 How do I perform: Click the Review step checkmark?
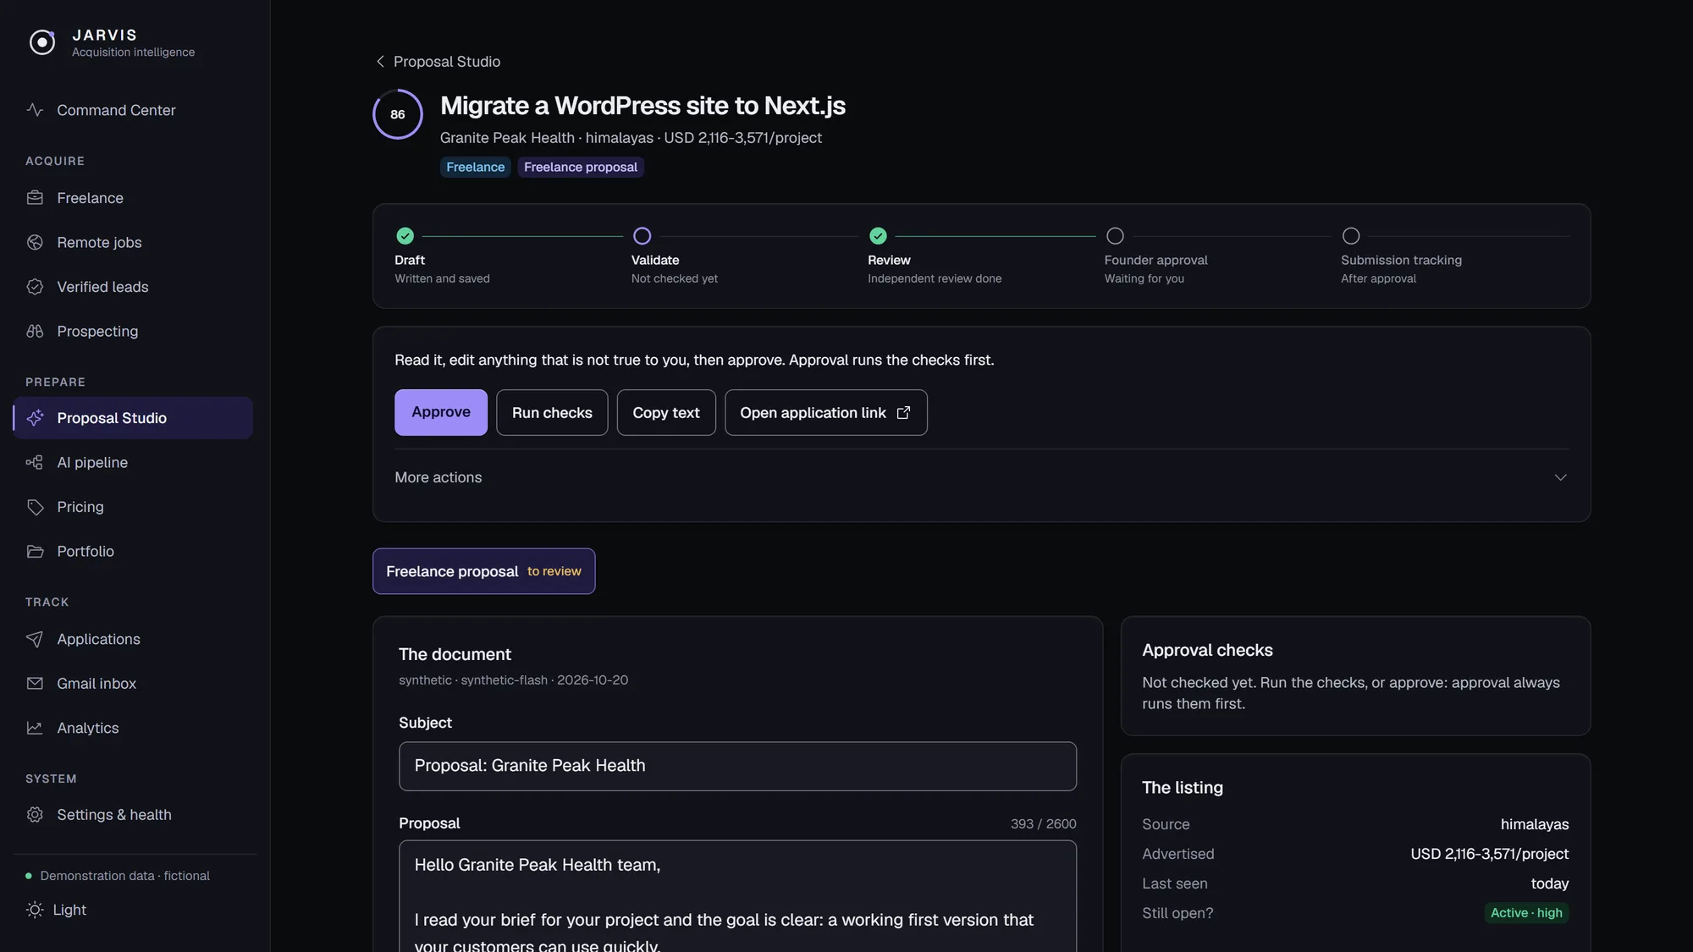[x=879, y=236]
